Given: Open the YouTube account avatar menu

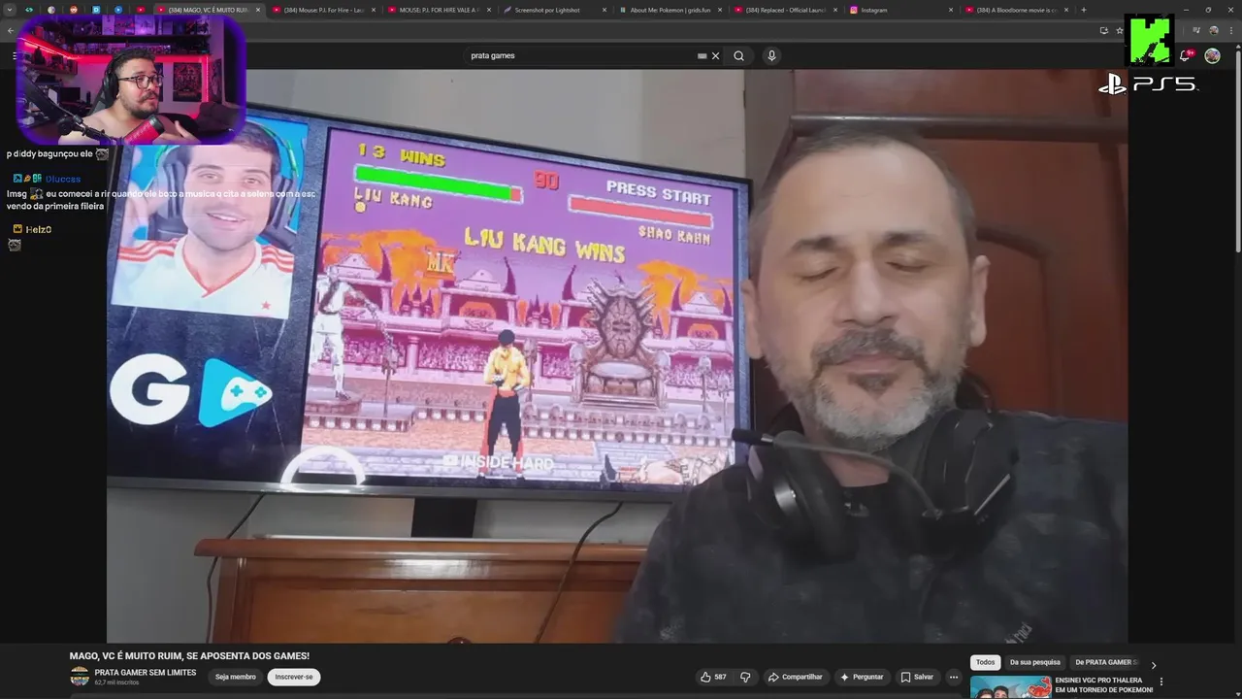Looking at the screenshot, I should click(x=1212, y=55).
